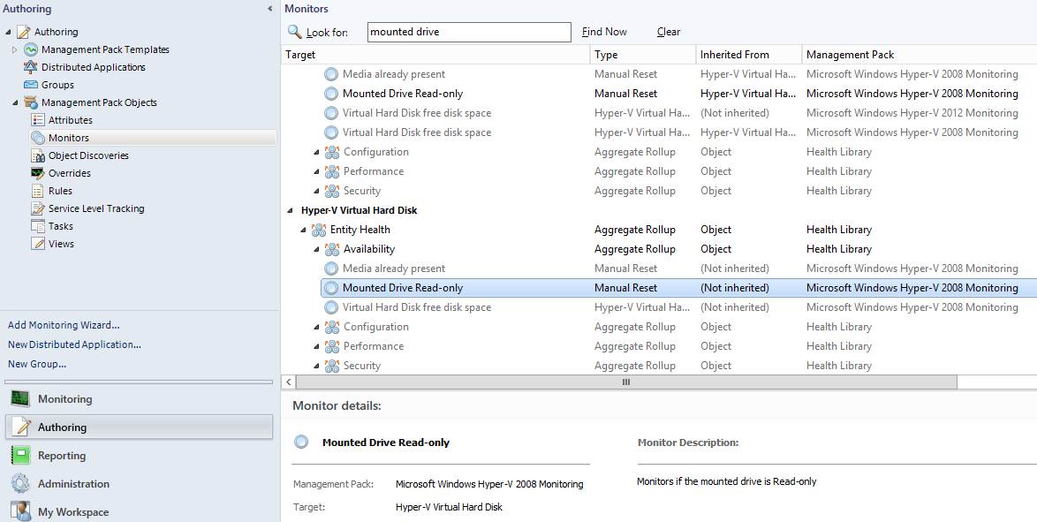Select Object Discoveries in the tree
The width and height of the screenshot is (1037, 522).
[x=88, y=155]
